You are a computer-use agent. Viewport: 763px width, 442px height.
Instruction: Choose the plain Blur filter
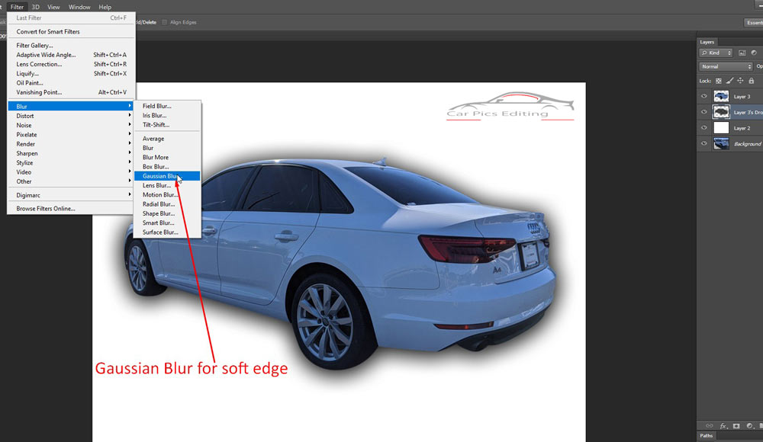coord(167,148)
